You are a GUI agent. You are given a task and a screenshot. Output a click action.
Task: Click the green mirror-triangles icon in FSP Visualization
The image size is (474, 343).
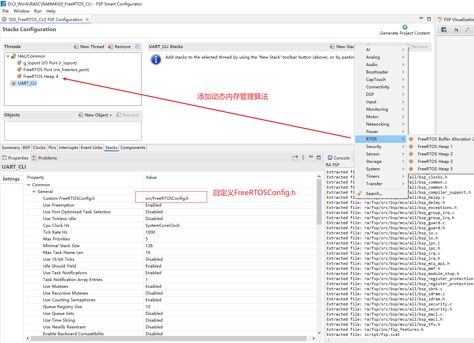tap(456, 29)
